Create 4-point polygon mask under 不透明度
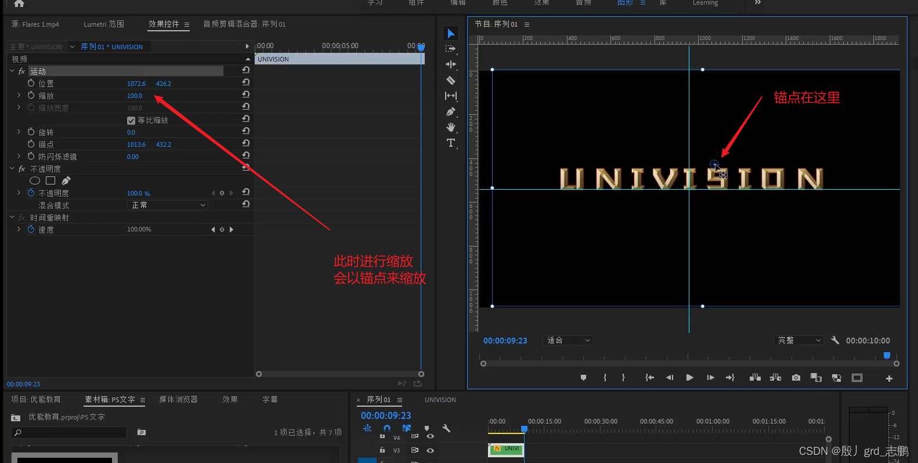Screen dimensions: 918x463 50,181
